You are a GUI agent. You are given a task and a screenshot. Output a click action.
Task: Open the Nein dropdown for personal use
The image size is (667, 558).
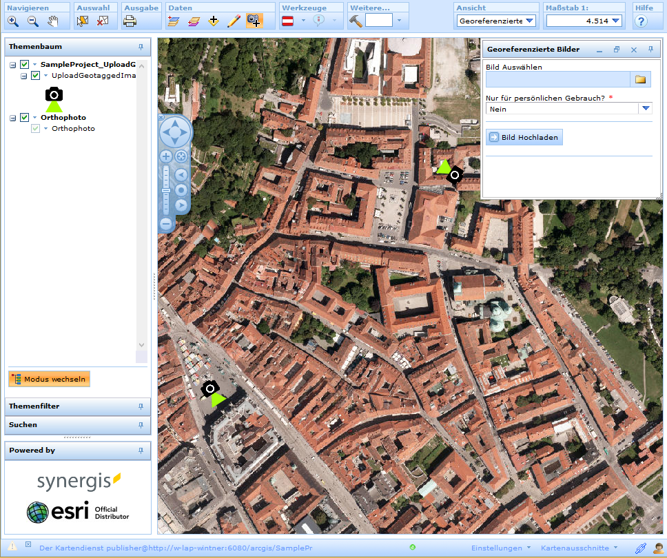pos(646,108)
